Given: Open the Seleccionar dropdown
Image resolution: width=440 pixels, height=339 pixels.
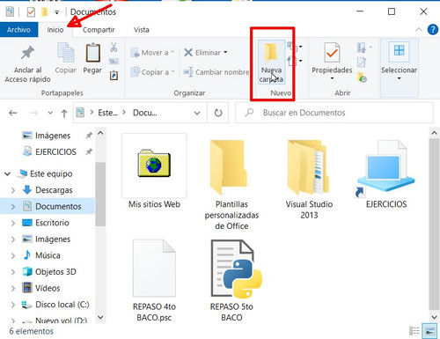Looking at the screenshot, I should coord(399,68).
